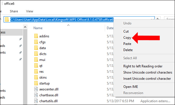Viewport: 175px width, 105px height.
Task: Click the selected path in address bar
Action: [x=62, y=20]
